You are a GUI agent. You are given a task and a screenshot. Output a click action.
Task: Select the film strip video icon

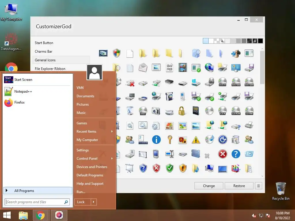183,68
